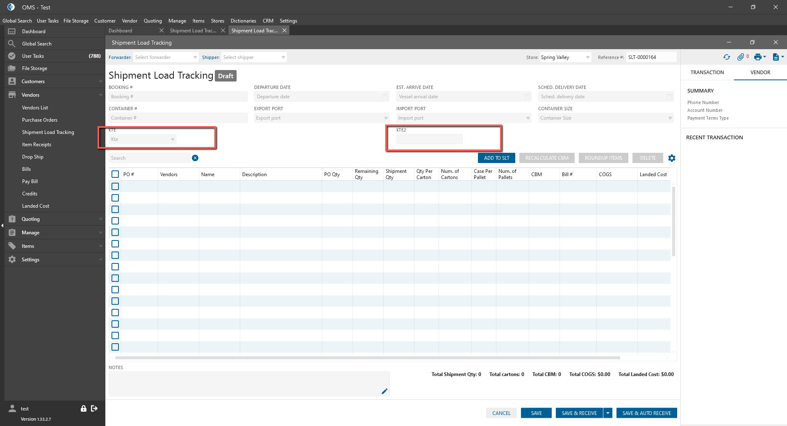Click the printer icon
The height and width of the screenshot is (426, 787).
758,57
